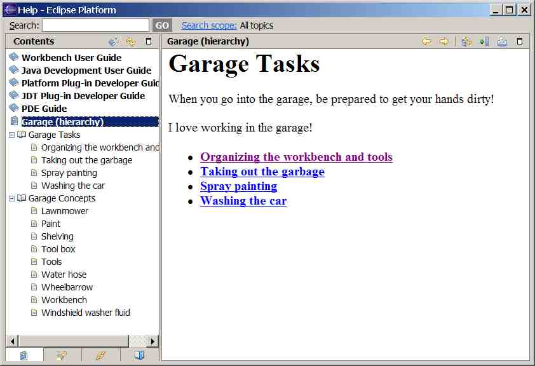
Task: Click the GO search button
Action: [162, 25]
